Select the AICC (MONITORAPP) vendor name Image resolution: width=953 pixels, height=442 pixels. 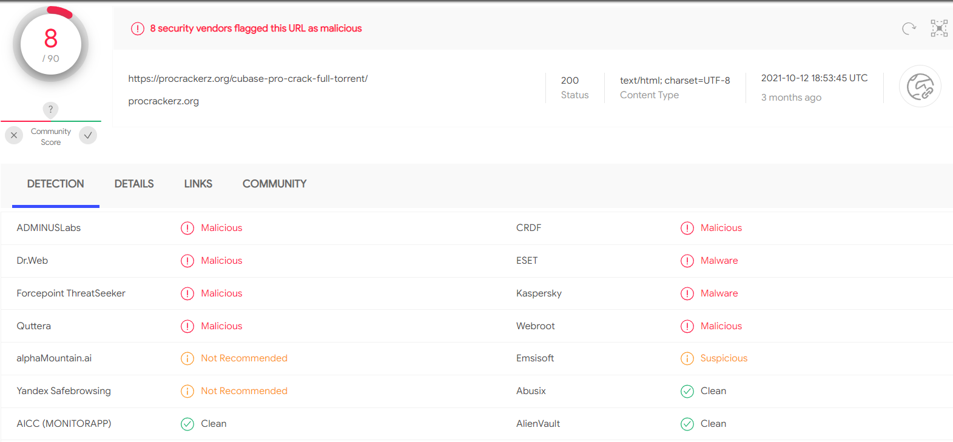[64, 424]
